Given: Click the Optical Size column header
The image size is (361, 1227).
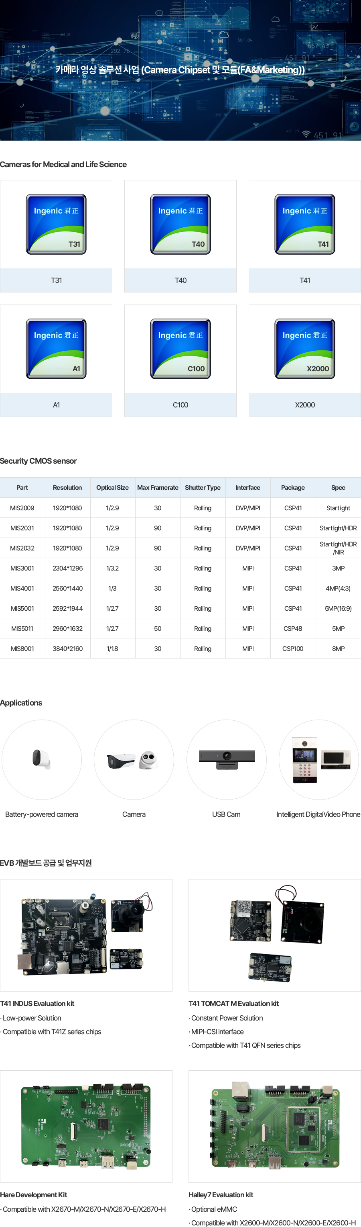Looking at the screenshot, I should [113, 488].
